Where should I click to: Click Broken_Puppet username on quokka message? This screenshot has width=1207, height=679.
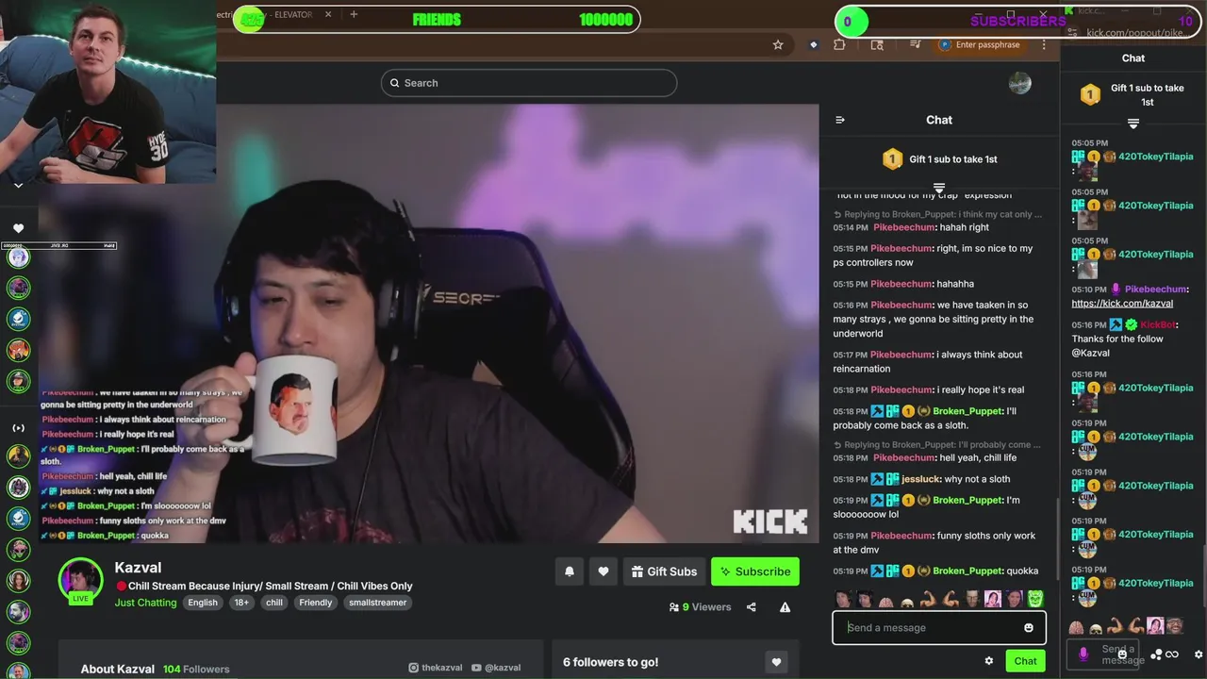(x=967, y=571)
